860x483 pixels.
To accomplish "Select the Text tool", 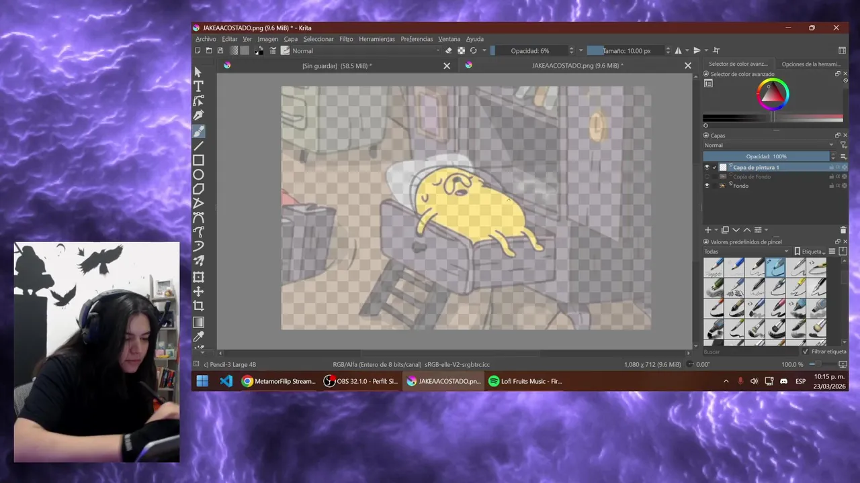I will click(198, 87).
